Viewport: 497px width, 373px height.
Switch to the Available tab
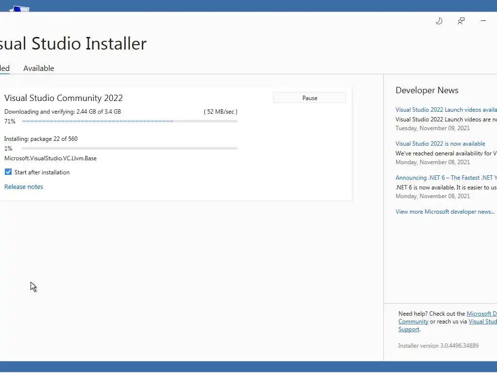click(39, 68)
